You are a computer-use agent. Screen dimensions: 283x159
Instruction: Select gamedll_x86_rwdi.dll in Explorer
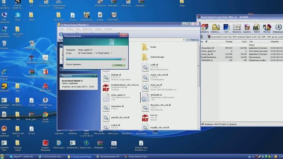pyautogui.click(x=116, y=117)
